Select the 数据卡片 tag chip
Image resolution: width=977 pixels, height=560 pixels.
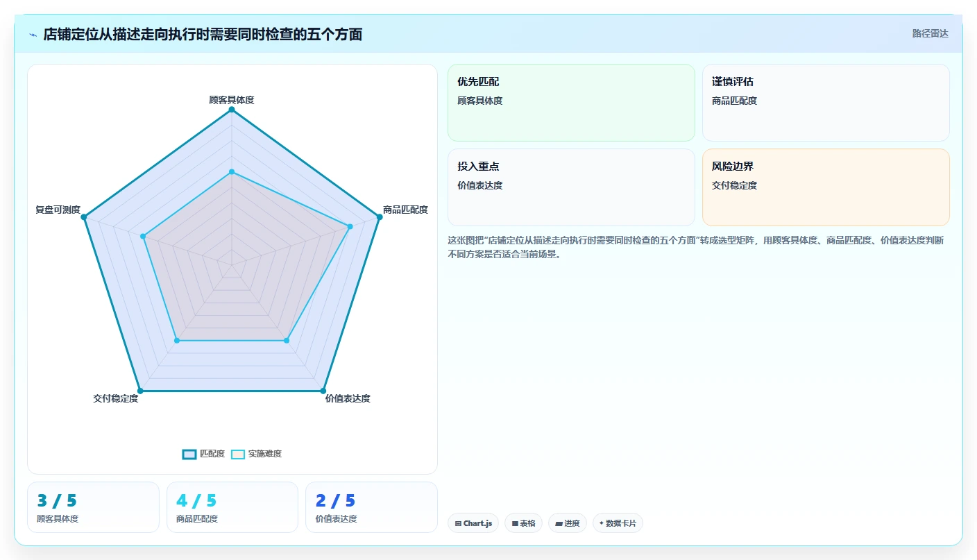point(618,523)
